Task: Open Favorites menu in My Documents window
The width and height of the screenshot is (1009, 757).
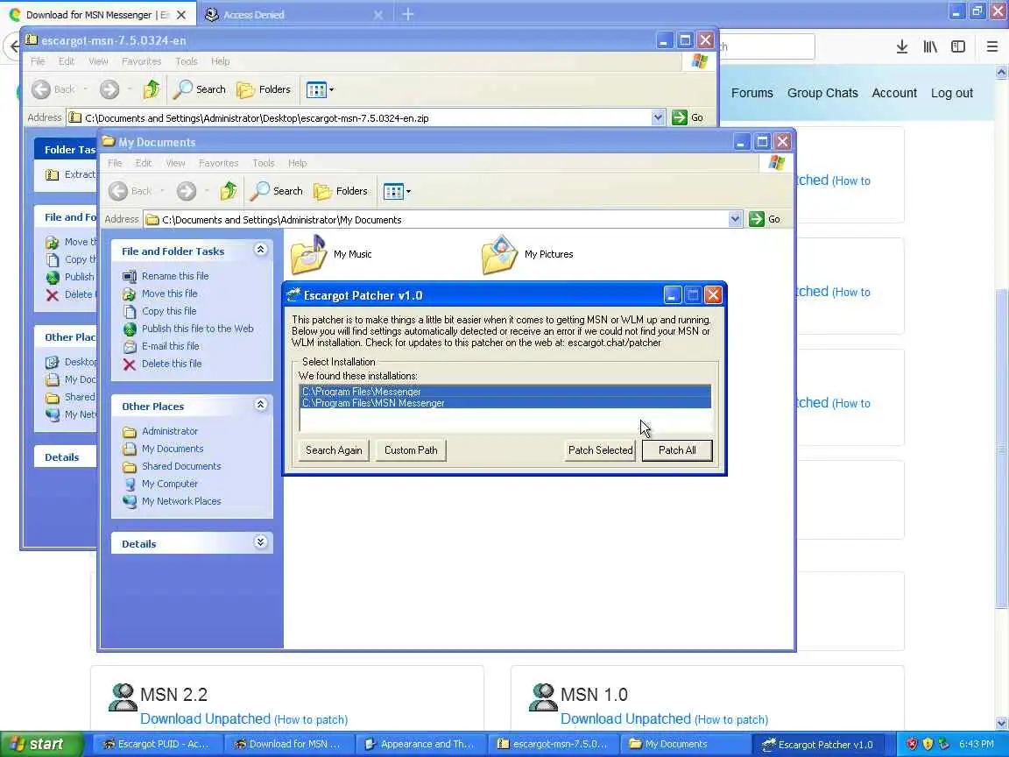Action: click(x=218, y=163)
